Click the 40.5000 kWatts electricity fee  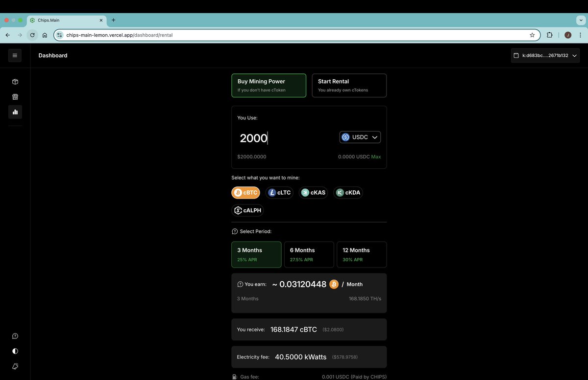[x=300, y=357]
